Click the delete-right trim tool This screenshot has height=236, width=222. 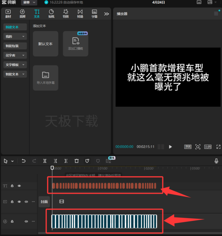point(66,161)
